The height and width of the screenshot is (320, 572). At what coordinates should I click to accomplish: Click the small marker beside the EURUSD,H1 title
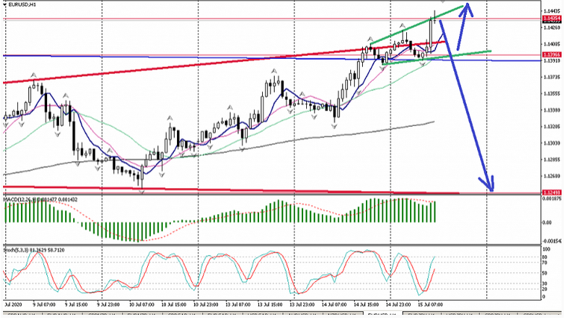click(x=4, y=6)
